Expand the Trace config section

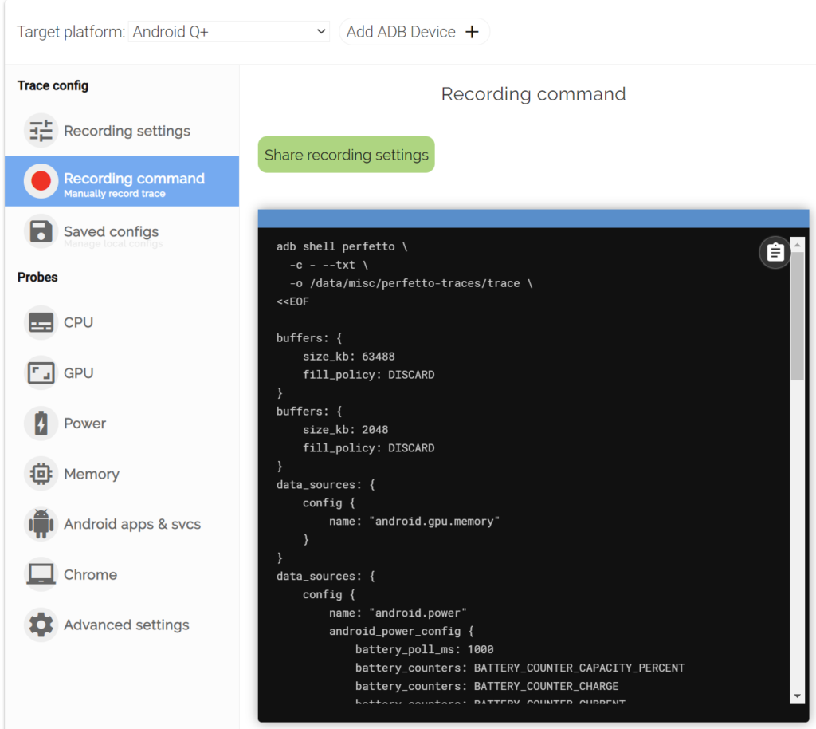[x=51, y=85]
